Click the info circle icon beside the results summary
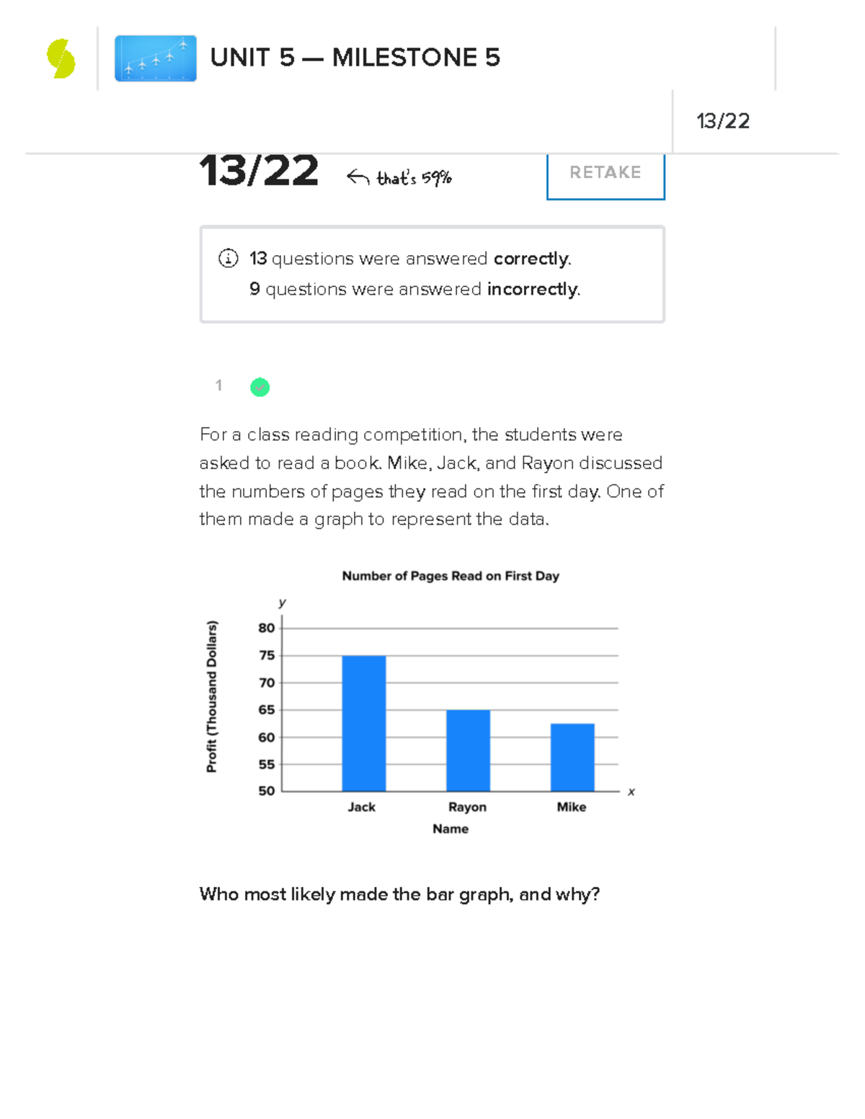Viewport: 865px width, 1119px height. click(227, 258)
